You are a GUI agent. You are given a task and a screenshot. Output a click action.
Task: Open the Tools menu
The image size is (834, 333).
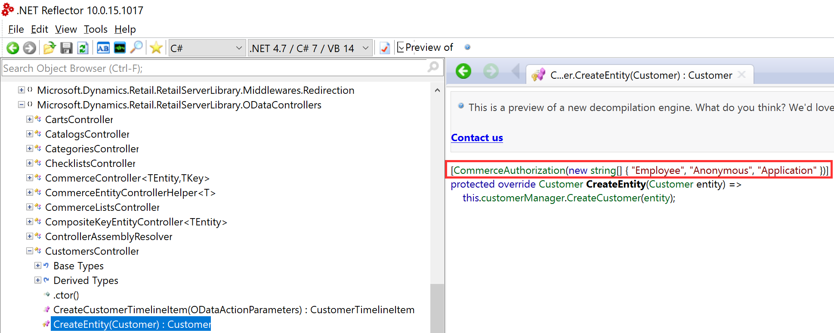pos(96,29)
